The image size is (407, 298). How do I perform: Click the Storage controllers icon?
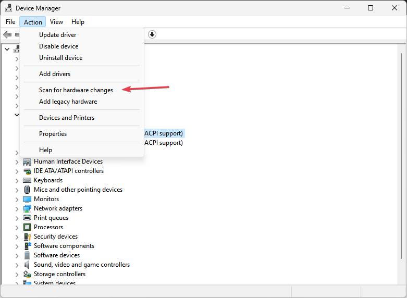(x=27, y=274)
